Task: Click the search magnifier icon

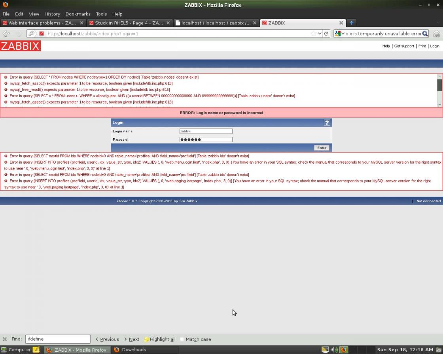Action: [x=425, y=34]
